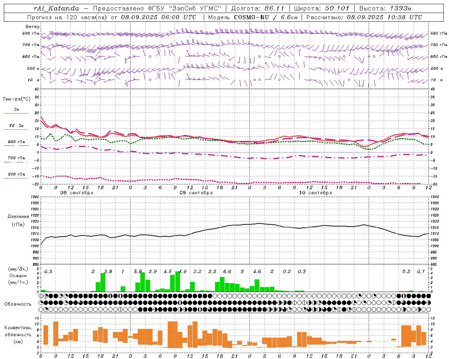The width and height of the screenshot is (449, 359).
Task: Click the 3.9 precipitation total value
Action: 108,272
